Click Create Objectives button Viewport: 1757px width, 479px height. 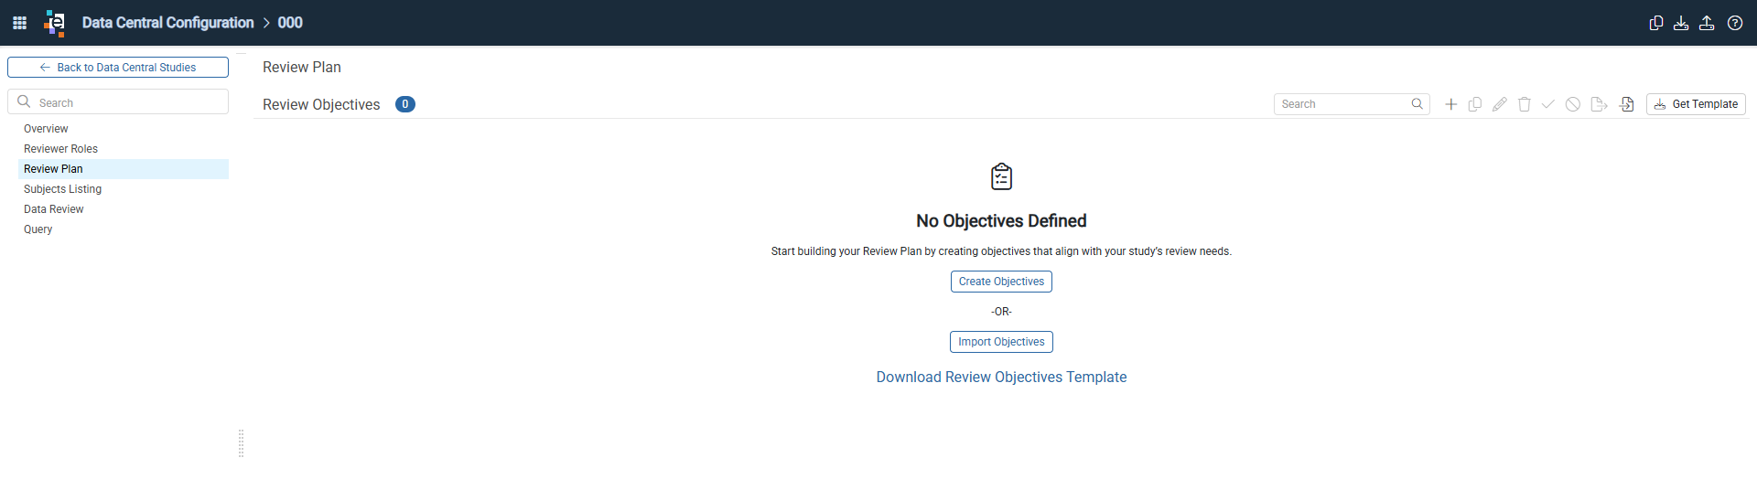pyautogui.click(x=1001, y=282)
